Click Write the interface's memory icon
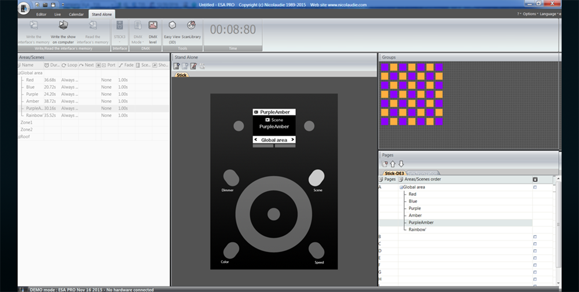Viewport: 579px width, 292px height. [34, 25]
